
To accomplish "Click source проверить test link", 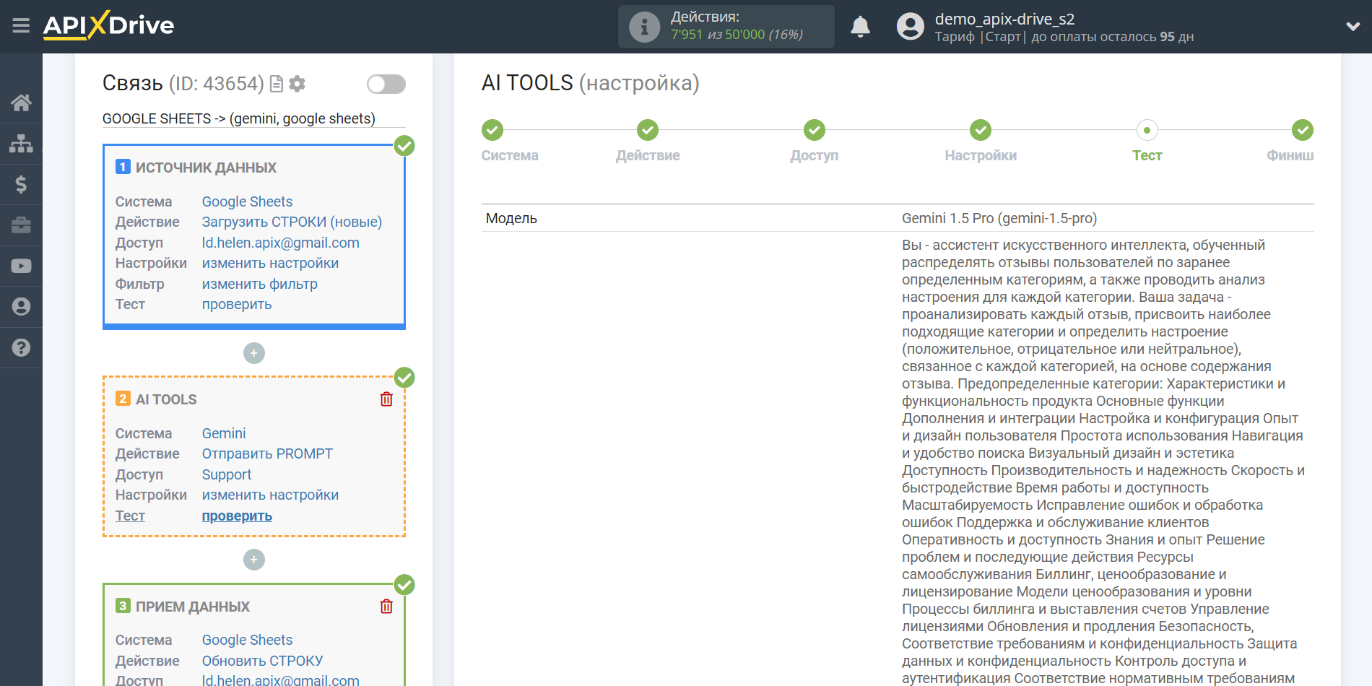I will click(x=237, y=304).
